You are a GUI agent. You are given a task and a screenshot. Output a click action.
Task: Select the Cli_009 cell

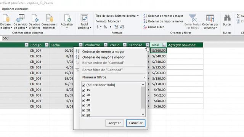click(39, 78)
